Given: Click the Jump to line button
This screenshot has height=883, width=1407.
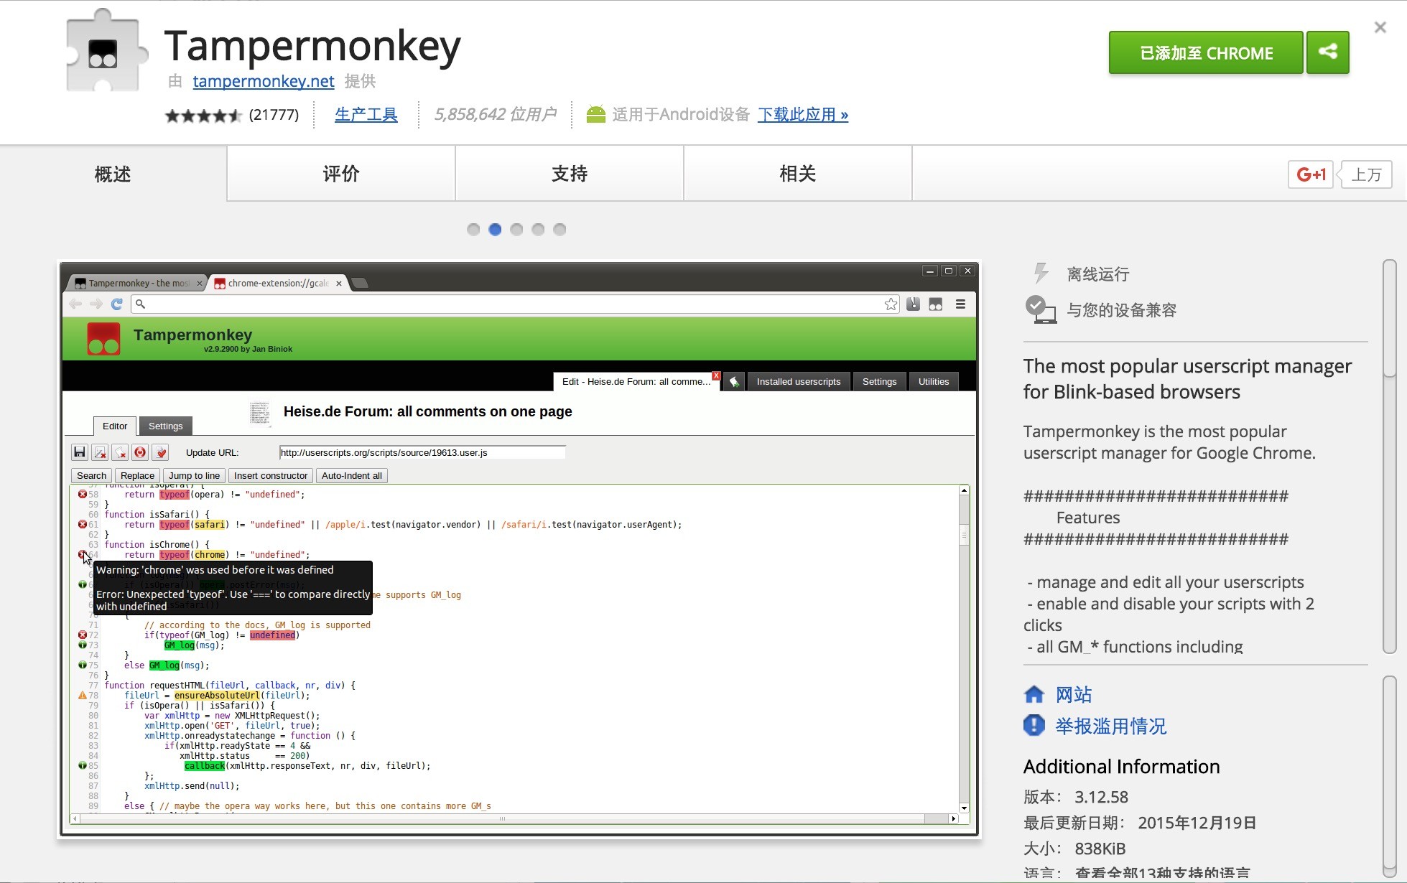Looking at the screenshot, I should point(193,475).
